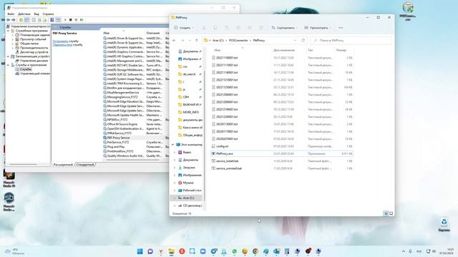The height and width of the screenshot is (257, 458).
Task: Open the Вид menu in Computer Management
Action: [36, 14]
